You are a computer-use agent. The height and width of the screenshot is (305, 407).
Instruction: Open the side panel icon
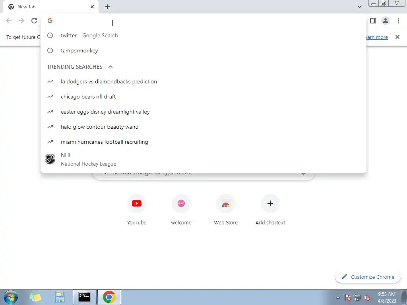click(x=373, y=21)
